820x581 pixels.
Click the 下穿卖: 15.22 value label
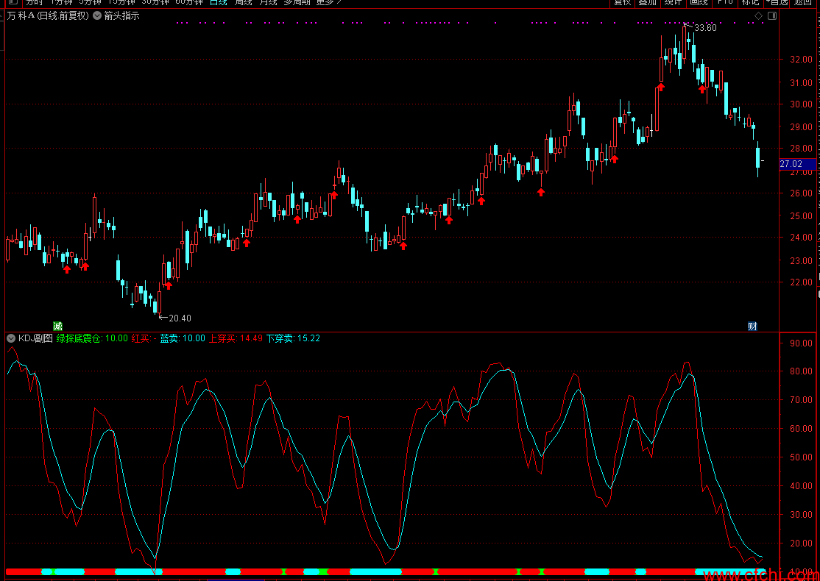[x=294, y=338]
